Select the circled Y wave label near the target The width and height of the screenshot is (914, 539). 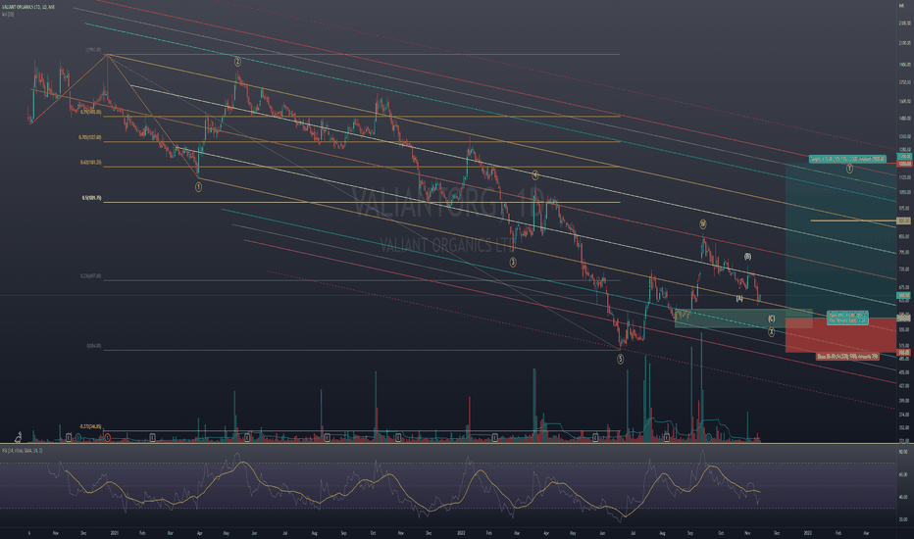(x=849, y=169)
